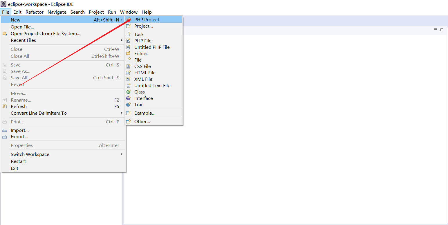Click the Export icon in File menu
The image size is (448, 225).
[x=5, y=137]
